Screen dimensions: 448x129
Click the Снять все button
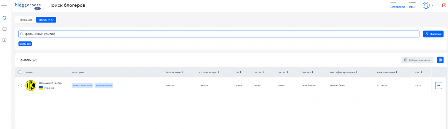point(25,44)
